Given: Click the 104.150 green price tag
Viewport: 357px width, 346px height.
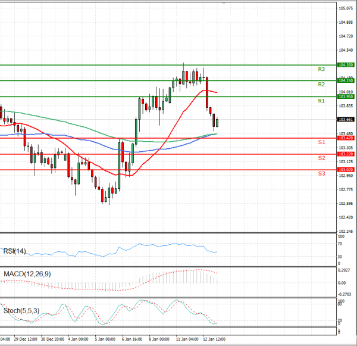Looking at the screenshot, I should pos(346,80).
